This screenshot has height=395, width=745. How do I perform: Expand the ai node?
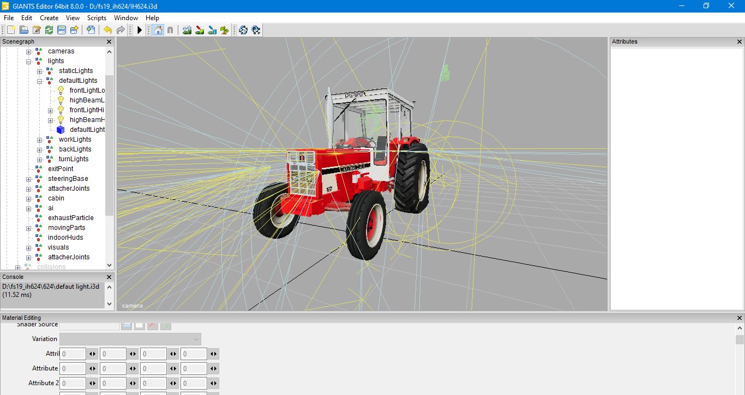[28, 208]
